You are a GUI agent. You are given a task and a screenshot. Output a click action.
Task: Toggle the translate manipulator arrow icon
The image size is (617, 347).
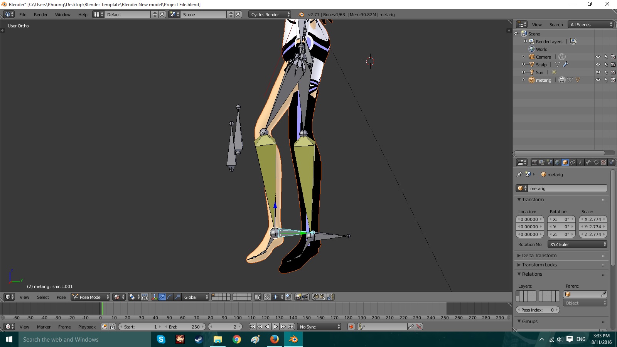162,297
